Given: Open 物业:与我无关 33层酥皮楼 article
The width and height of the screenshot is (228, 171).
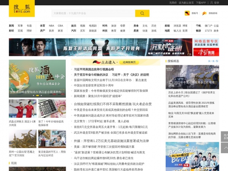Looking at the screenshot, I should point(191,115).
